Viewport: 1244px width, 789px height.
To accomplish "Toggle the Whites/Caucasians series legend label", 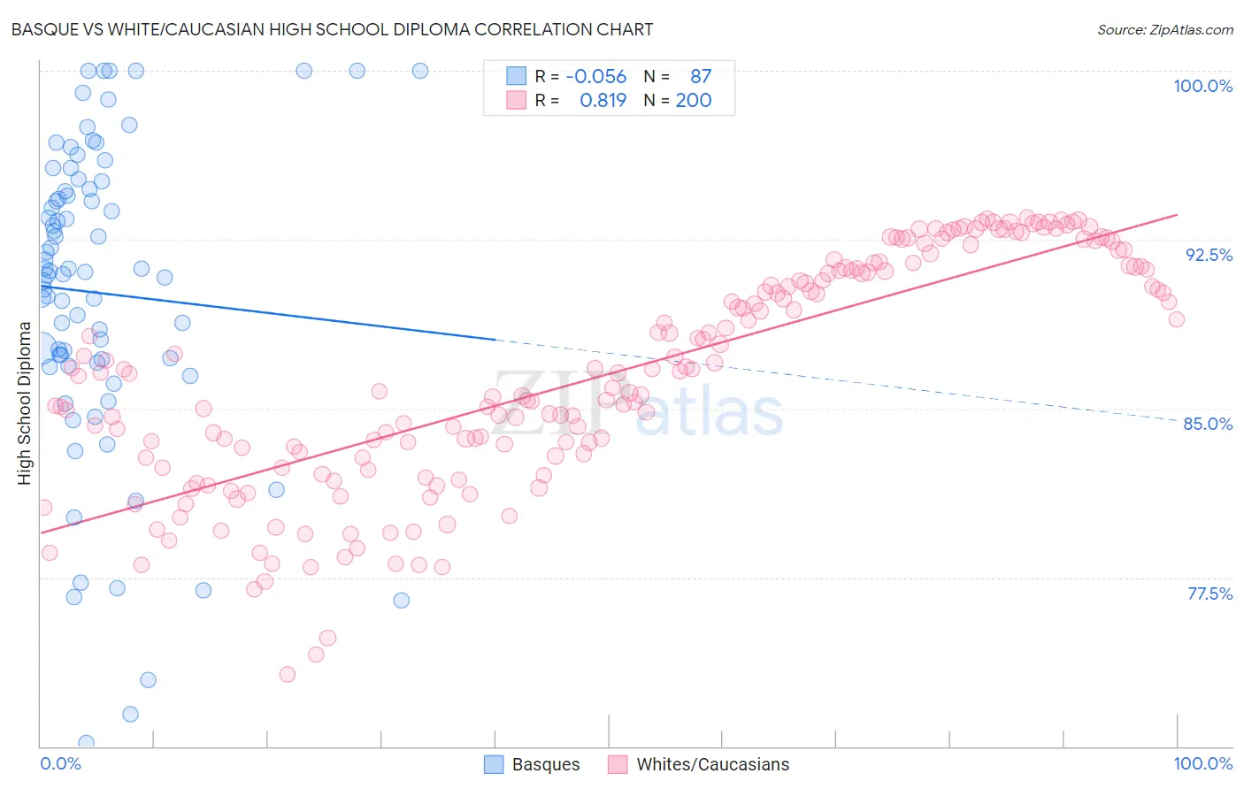I will pos(713,764).
